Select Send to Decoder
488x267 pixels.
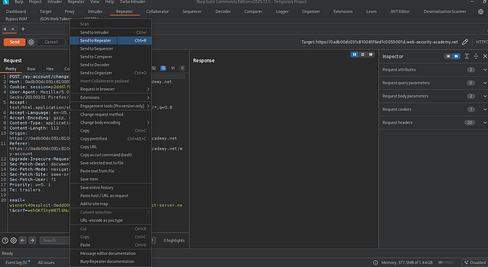pos(111,65)
